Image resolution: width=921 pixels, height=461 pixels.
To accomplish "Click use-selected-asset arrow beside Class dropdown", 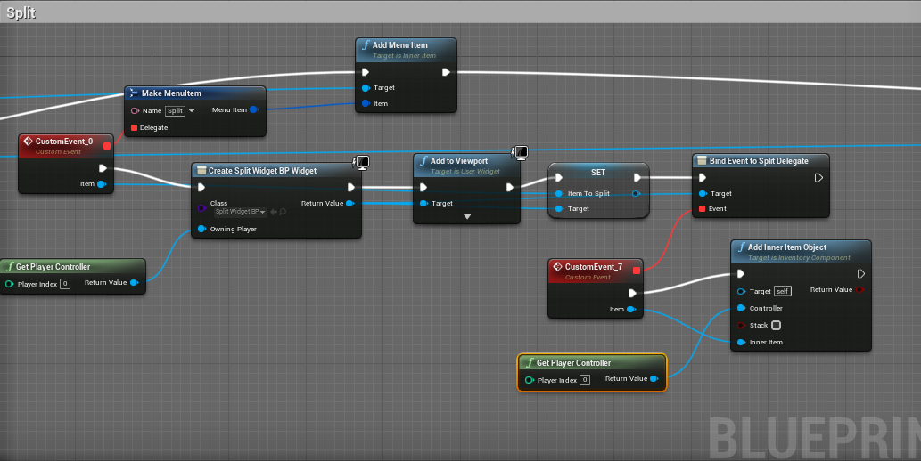I will [274, 212].
